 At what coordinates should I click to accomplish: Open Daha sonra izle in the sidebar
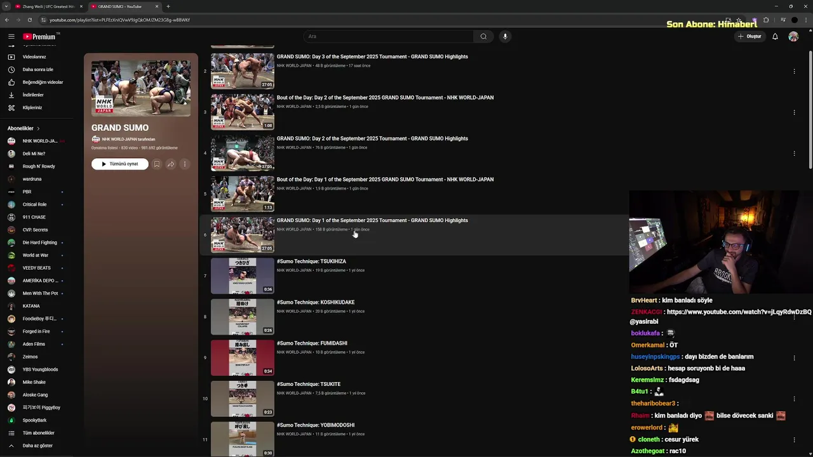(37, 69)
